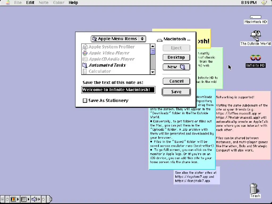Click the 8:19 PM menu bar clock
Image resolution: width=272 pixels, height=204 pixels.
tap(249, 3)
